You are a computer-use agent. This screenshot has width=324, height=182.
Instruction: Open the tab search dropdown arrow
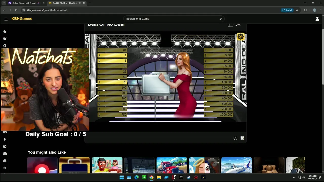click(x=4, y=3)
